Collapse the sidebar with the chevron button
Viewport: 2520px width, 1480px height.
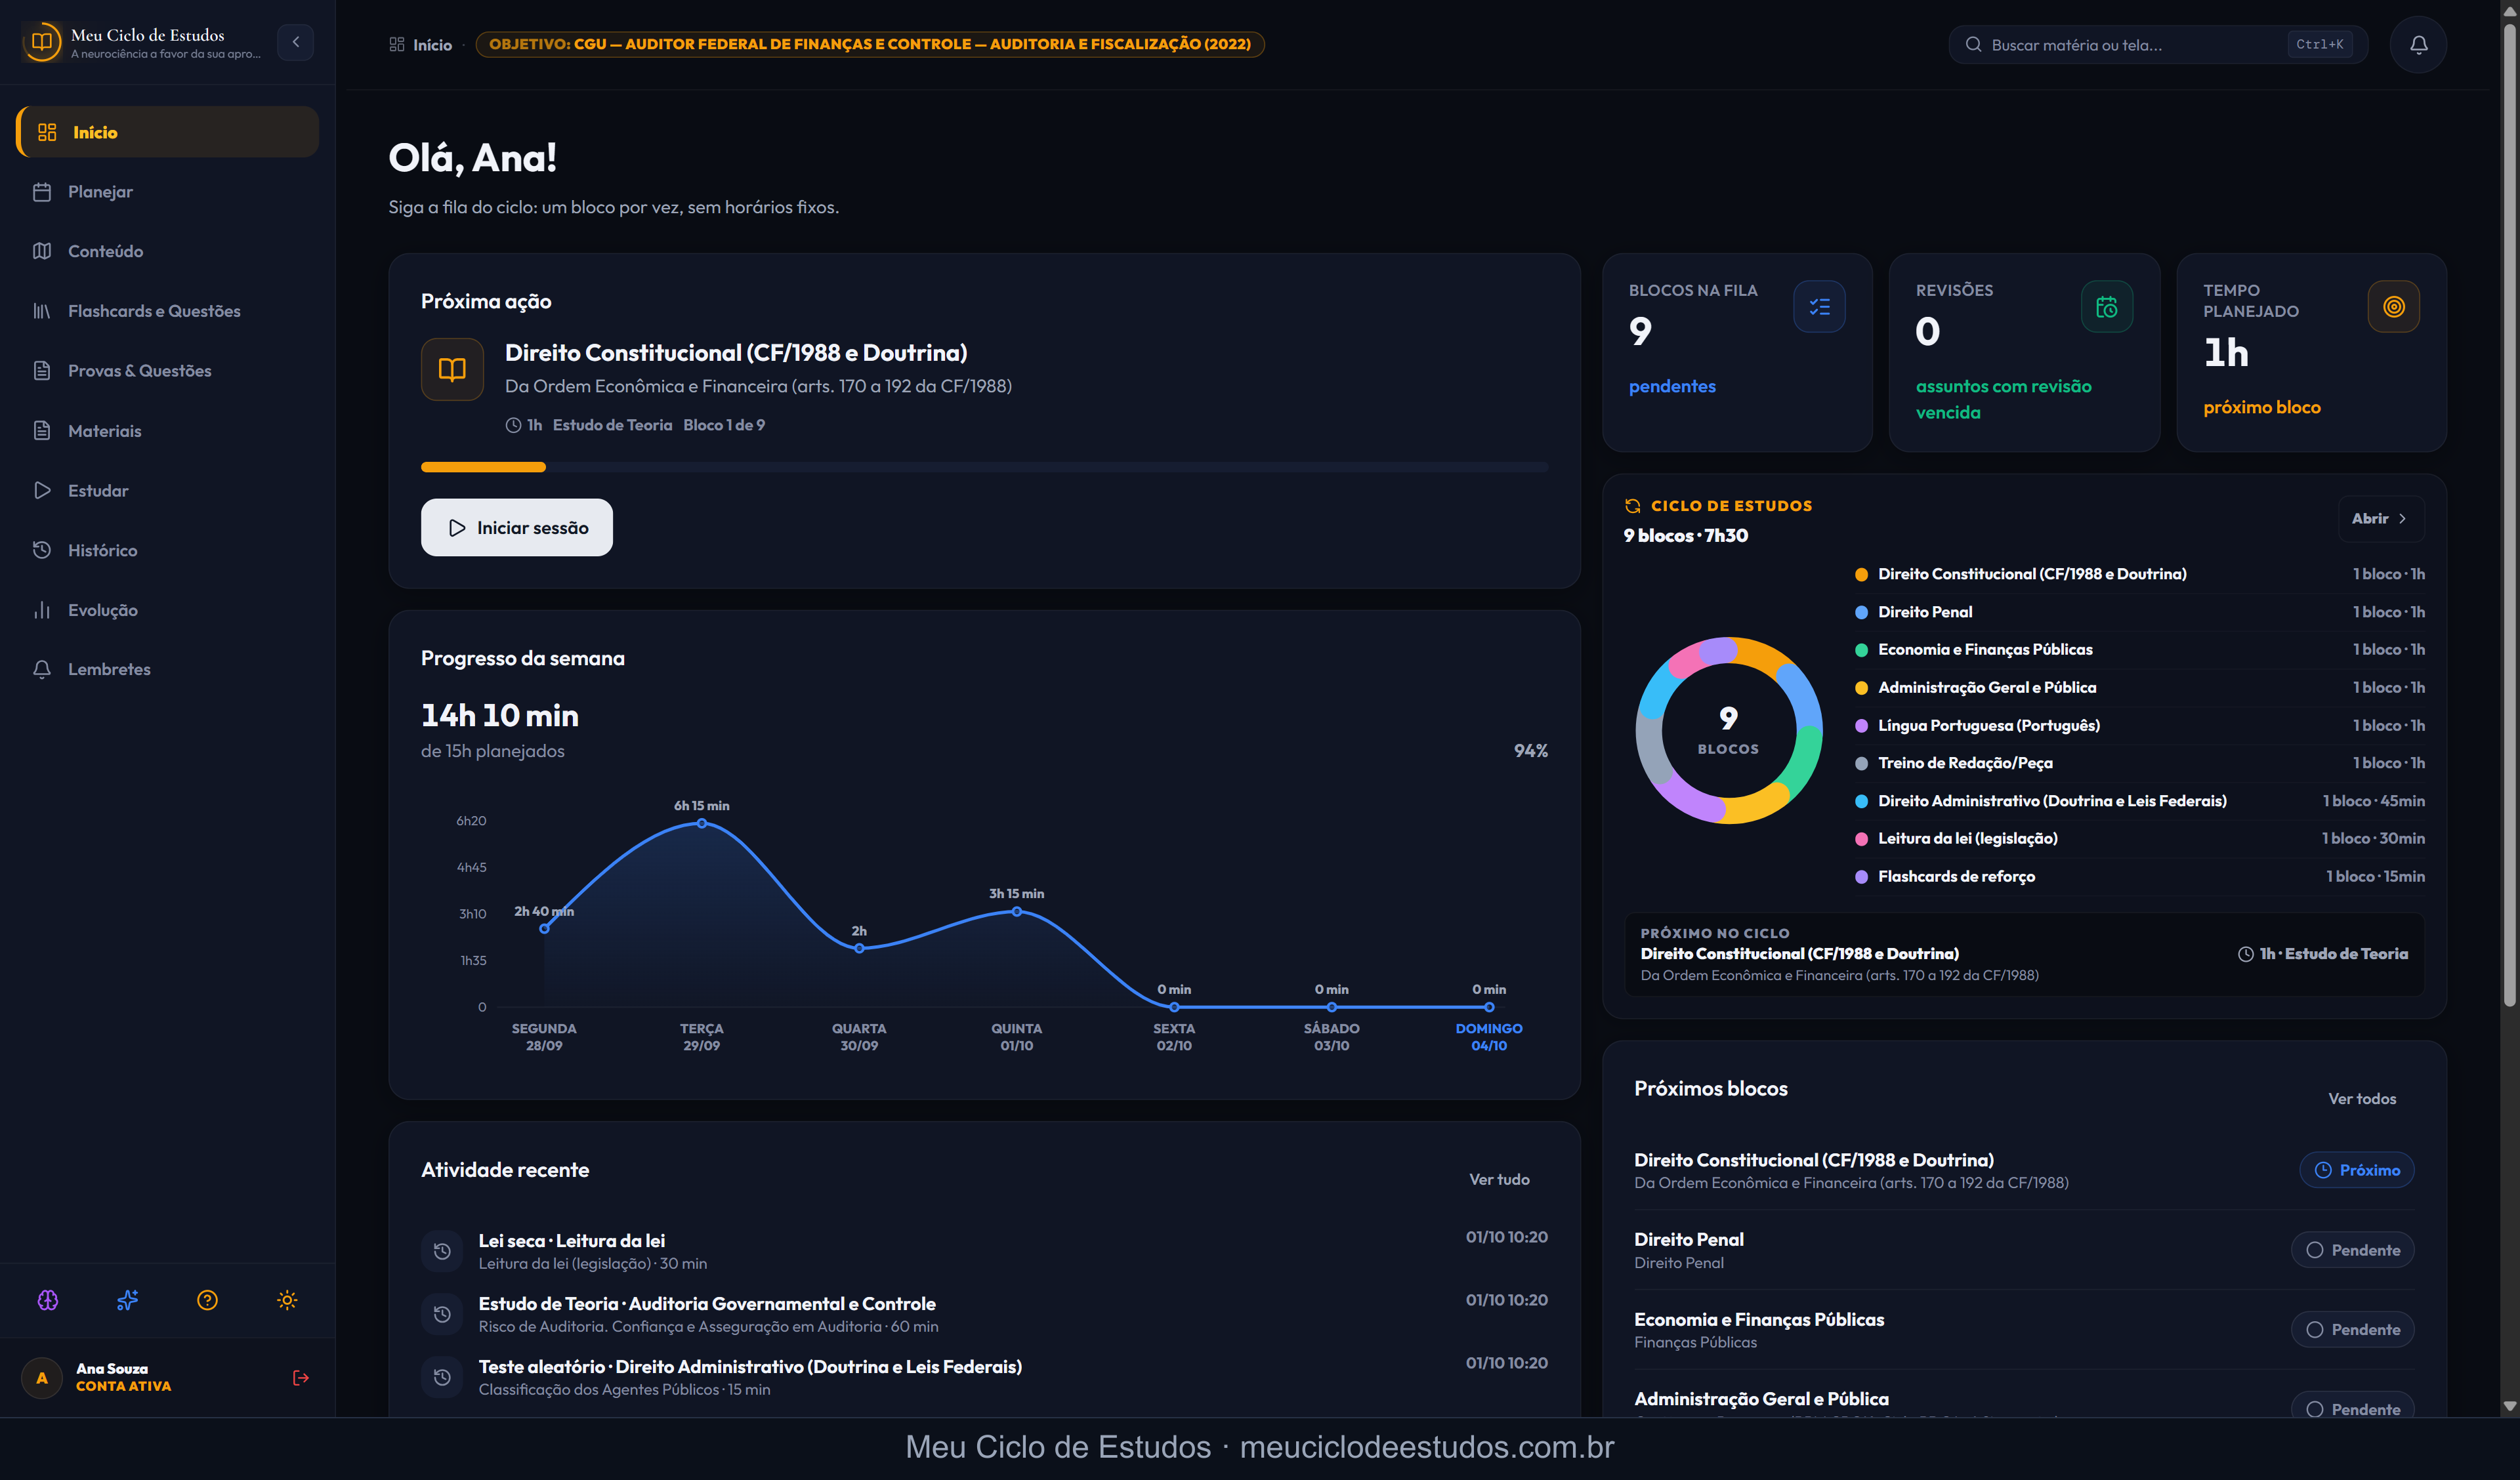click(x=295, y=42)
